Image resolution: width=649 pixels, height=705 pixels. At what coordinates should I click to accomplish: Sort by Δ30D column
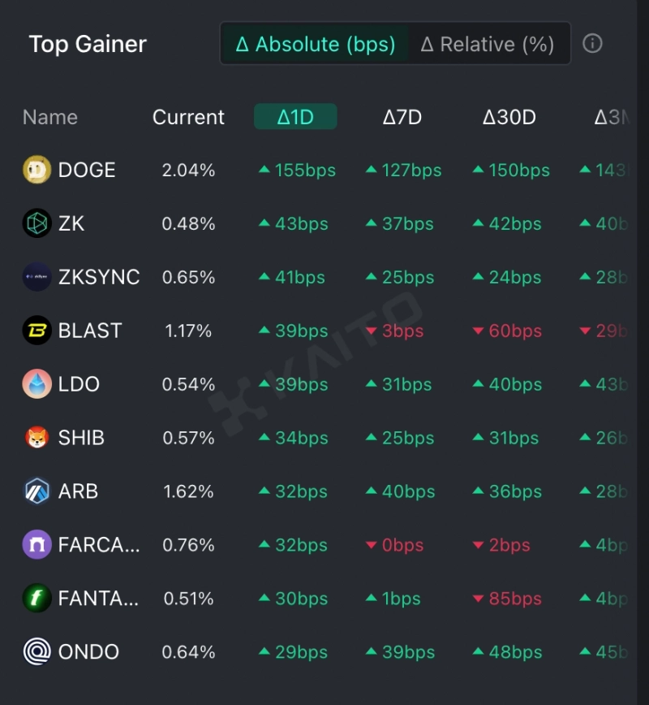[x=509, y=117]
